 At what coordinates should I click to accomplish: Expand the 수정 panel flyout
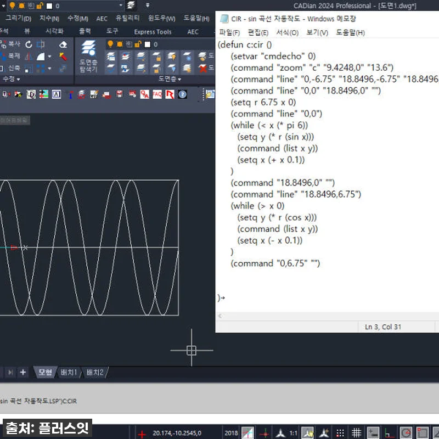pyautogui.click(x=11, y=79)
